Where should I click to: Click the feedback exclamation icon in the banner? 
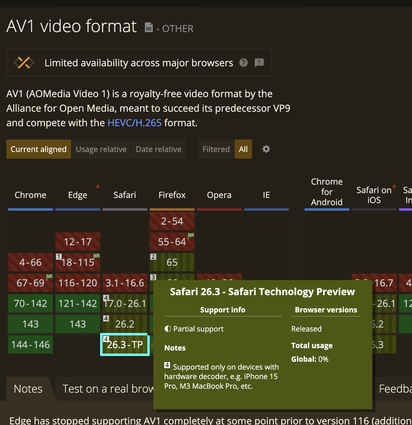[x=259, y=63]
